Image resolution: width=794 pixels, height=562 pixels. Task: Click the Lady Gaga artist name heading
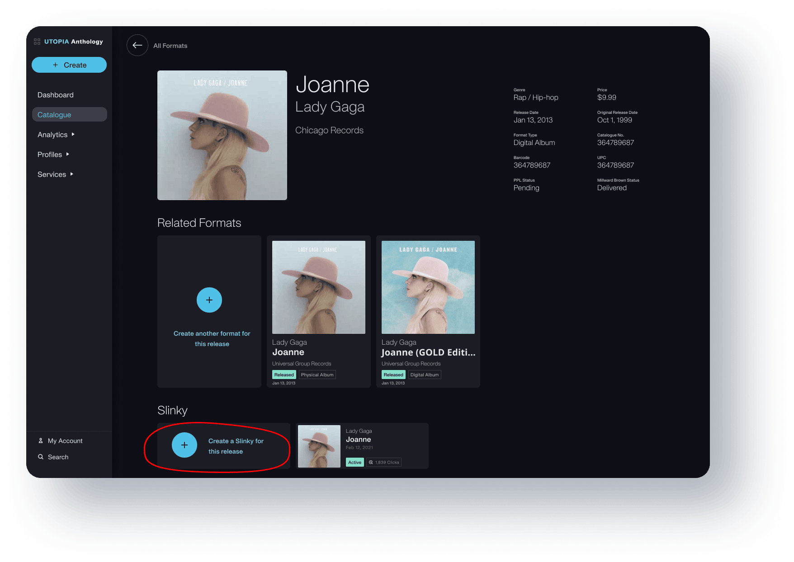(x=330, y=107)
